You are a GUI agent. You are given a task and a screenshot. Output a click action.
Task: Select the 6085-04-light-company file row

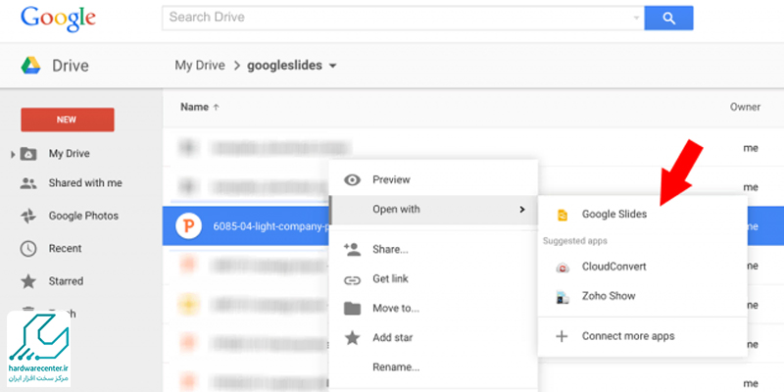[x=473, y=226]
